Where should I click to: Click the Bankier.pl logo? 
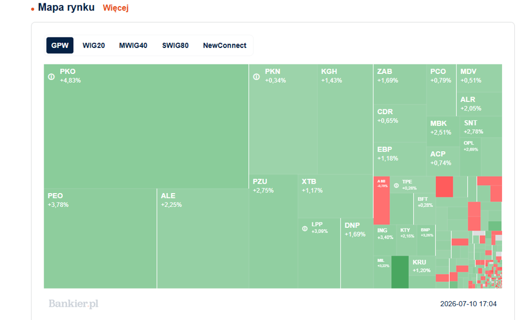tap(73, 303)
